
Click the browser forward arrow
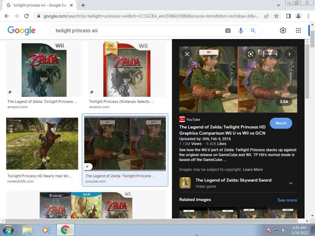[17, 16]
